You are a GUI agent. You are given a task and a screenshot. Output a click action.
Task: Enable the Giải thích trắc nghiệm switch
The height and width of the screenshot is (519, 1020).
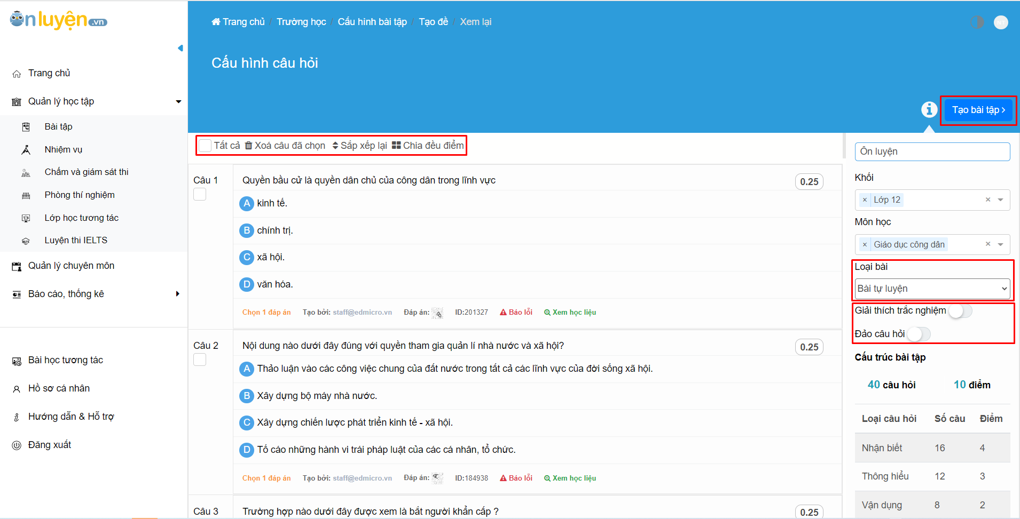tap(960, 311)
